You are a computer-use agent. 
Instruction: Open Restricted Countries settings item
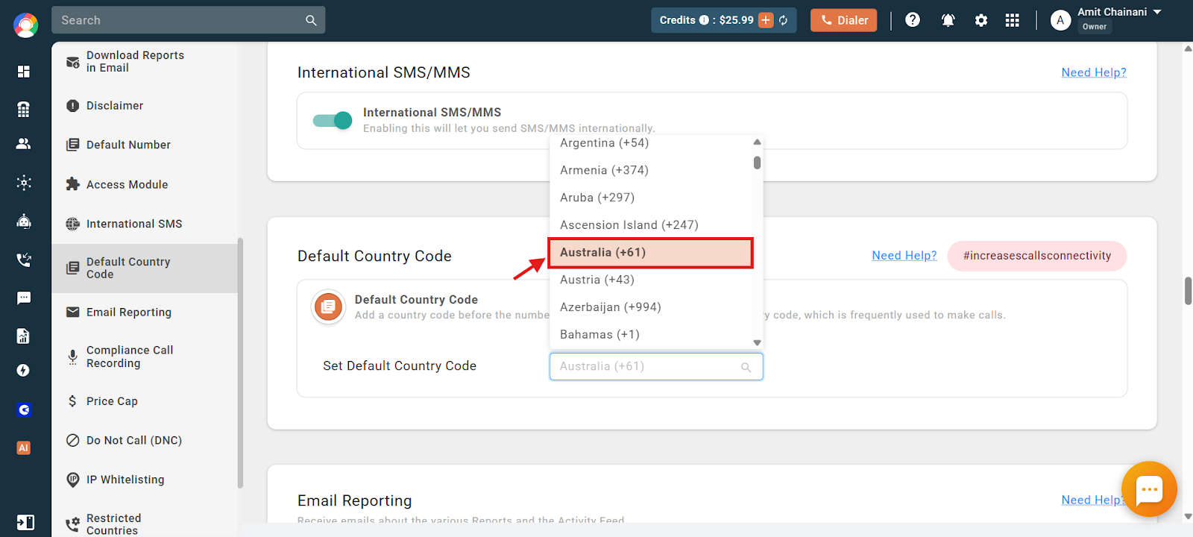145,524
